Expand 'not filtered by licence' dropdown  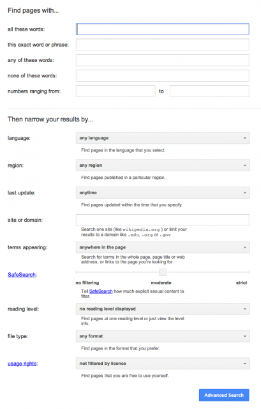point(163,364)
